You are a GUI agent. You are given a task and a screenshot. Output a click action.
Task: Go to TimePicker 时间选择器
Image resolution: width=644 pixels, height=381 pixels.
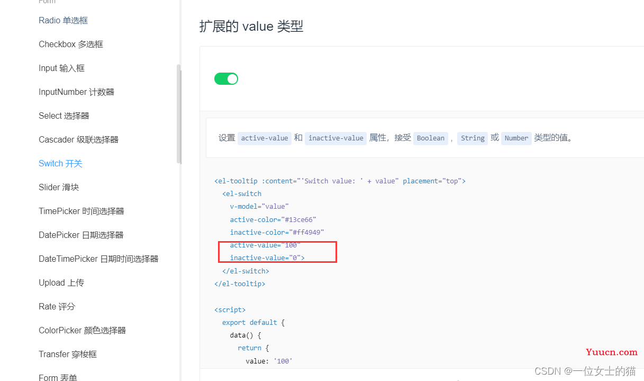(81, 211)
